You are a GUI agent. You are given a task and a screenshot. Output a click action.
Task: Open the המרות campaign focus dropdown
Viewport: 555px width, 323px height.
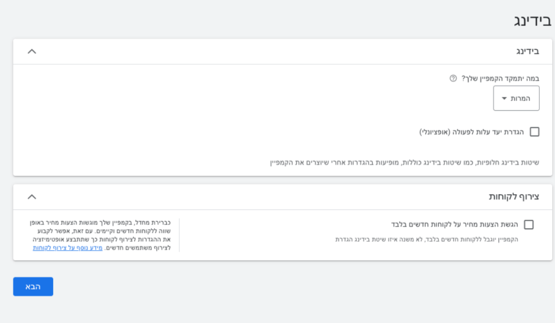coord(516,98)
